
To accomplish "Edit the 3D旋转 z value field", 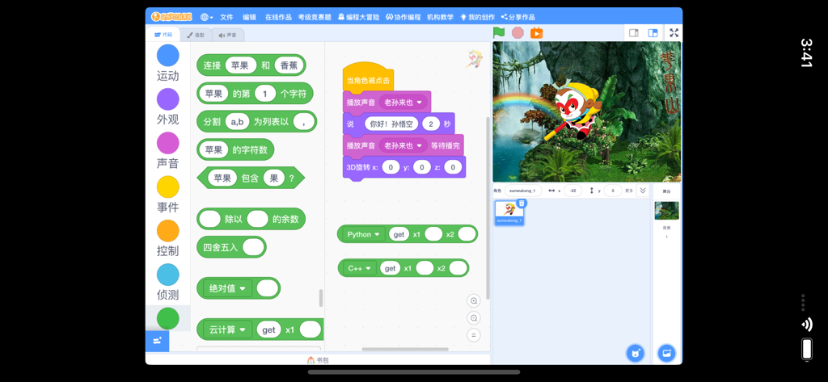I will click(453, 167).
